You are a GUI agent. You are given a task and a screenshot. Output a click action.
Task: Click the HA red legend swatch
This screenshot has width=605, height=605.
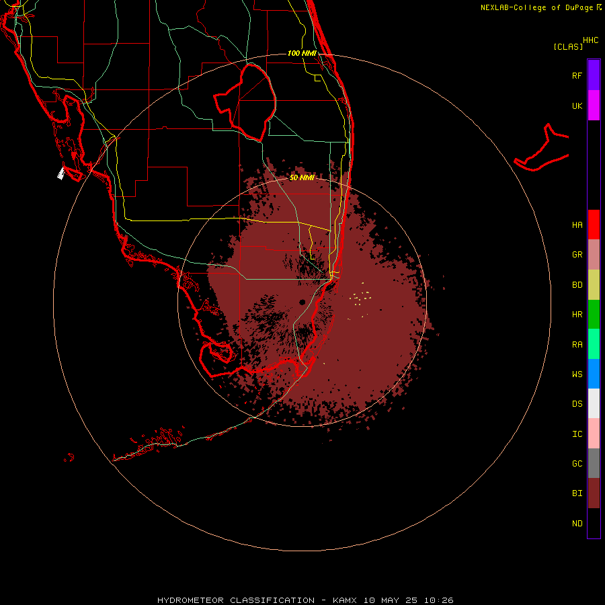pyautogui.click(x=594, y=225)
